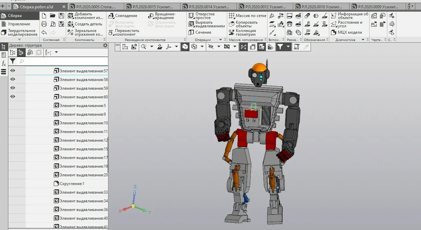Select Вырезать выдавливанием operation
Image resolution: width=421 pixels, height=230 pixels.
pyautogui.click(x=206, y=24)
